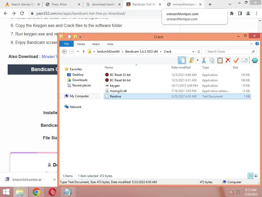This screenshot has width=262, height=197.
Task: Open Customize Quick Access Toolbar dropdown
Action: pos(80,37)
